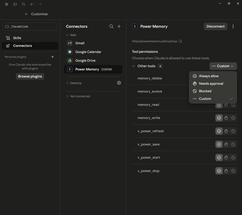
Task: Expand the Desktop connectors group
Action: 67,83
